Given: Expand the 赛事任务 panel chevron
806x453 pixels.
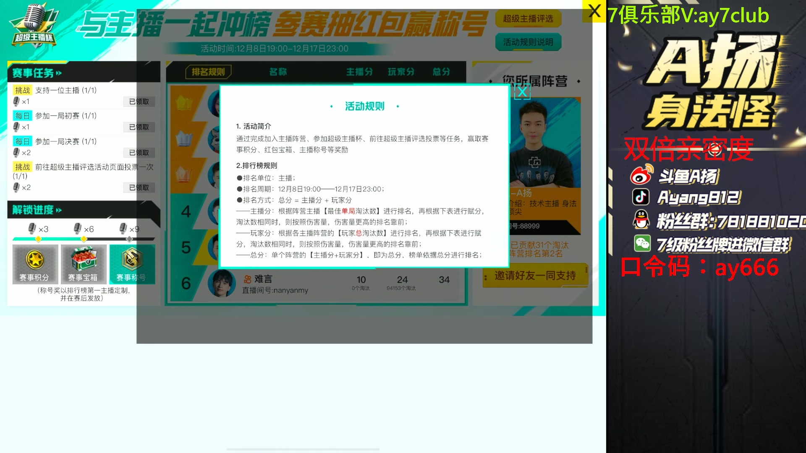Looking at the screenshot, I should pyautogui.click(x=59, y=72).
